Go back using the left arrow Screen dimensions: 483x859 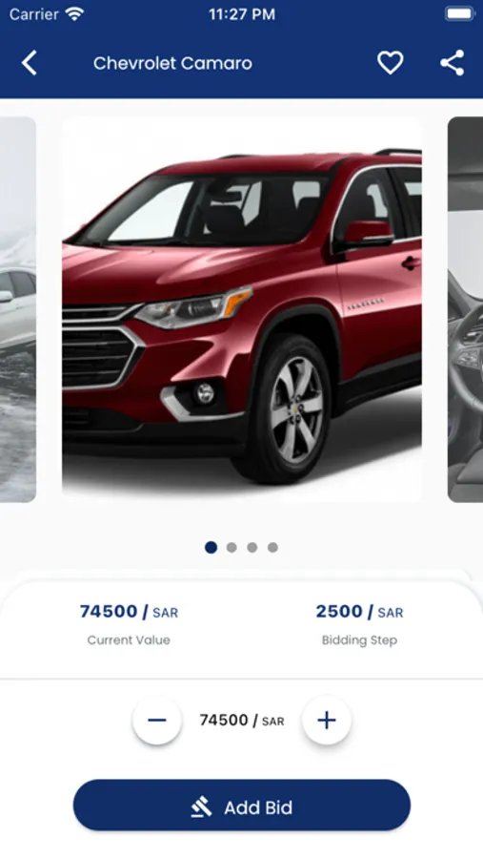(x=30, y=63)
